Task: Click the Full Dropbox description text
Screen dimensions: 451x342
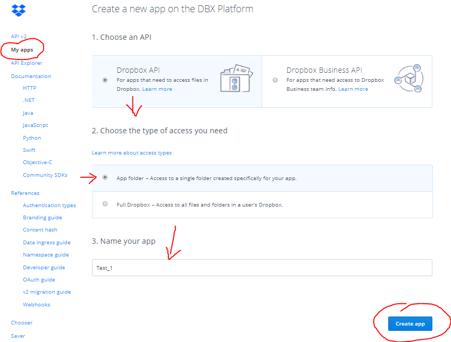Action: 199,205
